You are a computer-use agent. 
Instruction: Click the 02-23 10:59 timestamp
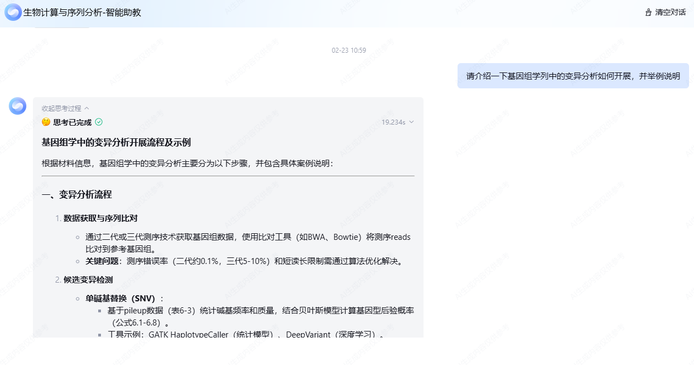pos(348,50)
